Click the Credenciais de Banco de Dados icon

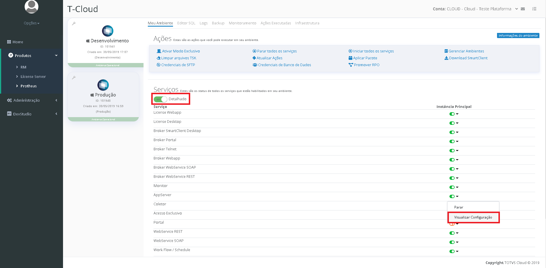(255, 65)
